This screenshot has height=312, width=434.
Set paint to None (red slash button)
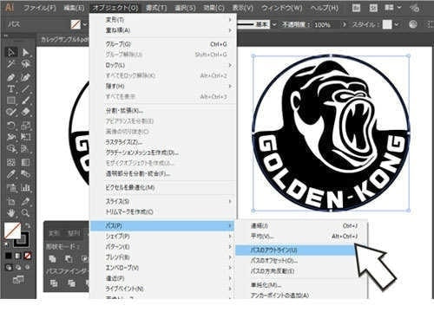[28, 256]
